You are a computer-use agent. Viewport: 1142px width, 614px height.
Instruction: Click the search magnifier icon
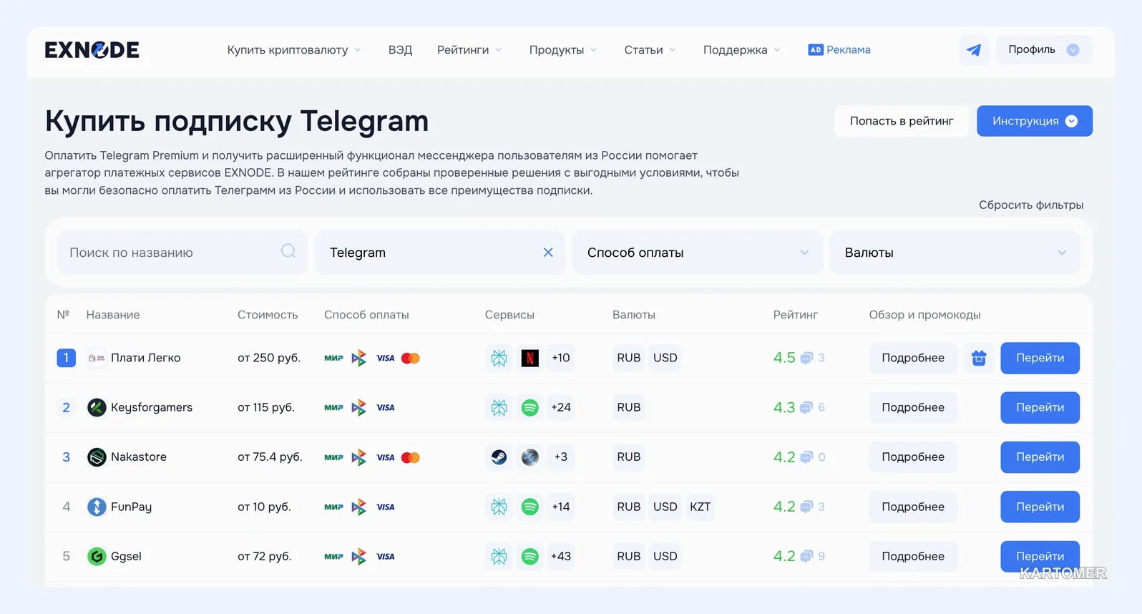click(288, 251)
